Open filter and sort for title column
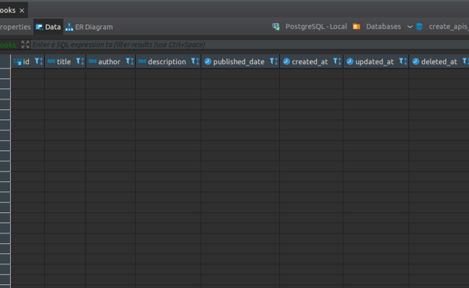 tap(80, 61)
